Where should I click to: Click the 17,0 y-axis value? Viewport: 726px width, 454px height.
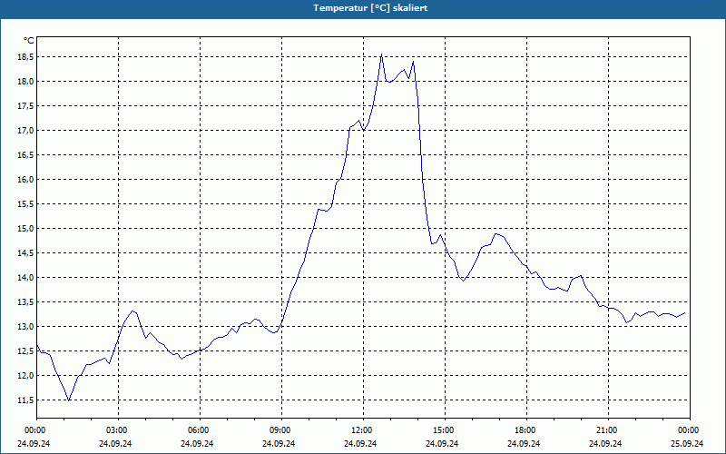[25, 131]
